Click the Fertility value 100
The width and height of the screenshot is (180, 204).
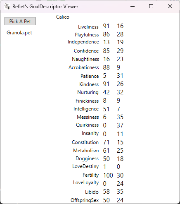[x=108, y=175]
